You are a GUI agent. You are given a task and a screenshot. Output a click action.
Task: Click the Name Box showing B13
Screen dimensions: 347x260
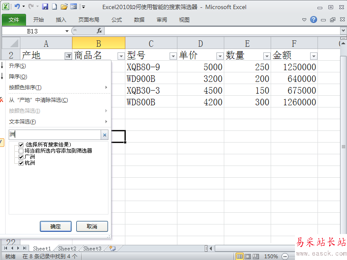coord(33,31)
